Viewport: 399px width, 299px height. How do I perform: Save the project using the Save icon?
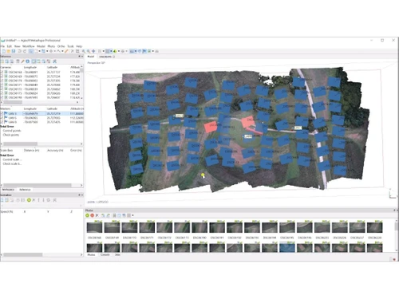14,51
